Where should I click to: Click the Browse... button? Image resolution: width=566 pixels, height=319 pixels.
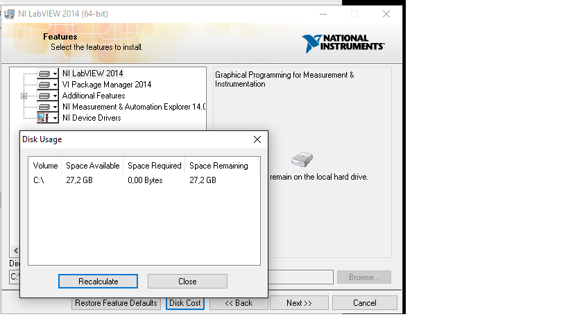364,277
